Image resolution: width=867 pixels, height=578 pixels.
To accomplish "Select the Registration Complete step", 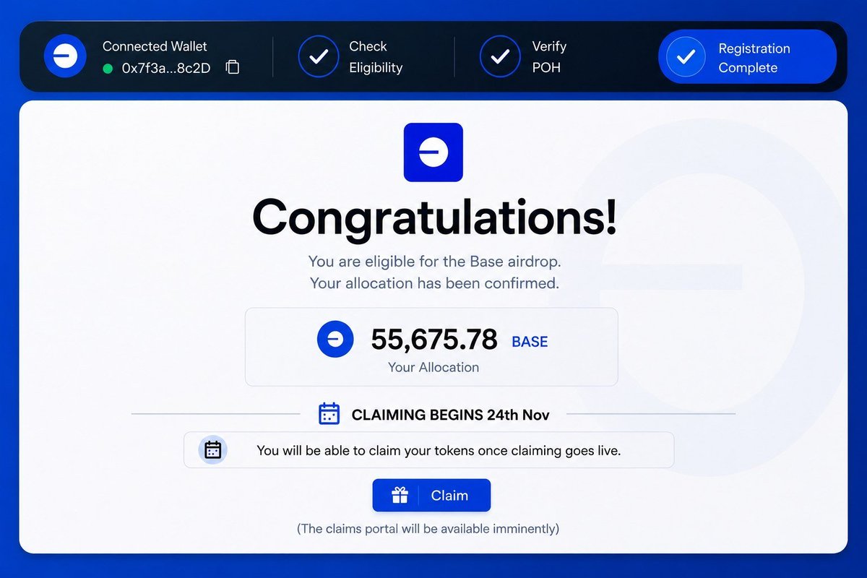I will (747, 57).
